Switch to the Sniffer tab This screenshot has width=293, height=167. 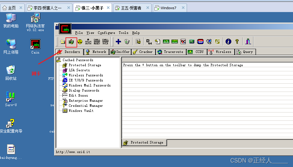coord(120,52)
